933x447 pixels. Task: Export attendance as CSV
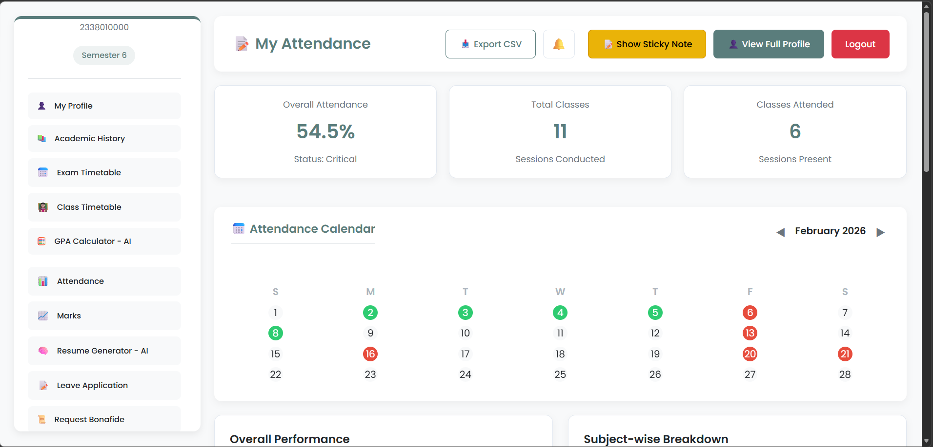490,44
